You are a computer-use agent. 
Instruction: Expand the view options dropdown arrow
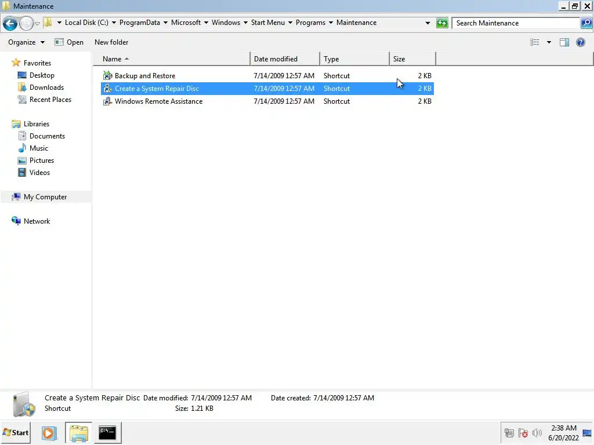(x=549, y=42)
